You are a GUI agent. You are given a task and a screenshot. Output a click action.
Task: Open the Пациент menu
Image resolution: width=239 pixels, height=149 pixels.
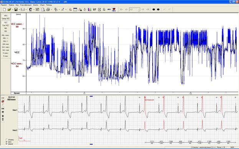[4, 5]
